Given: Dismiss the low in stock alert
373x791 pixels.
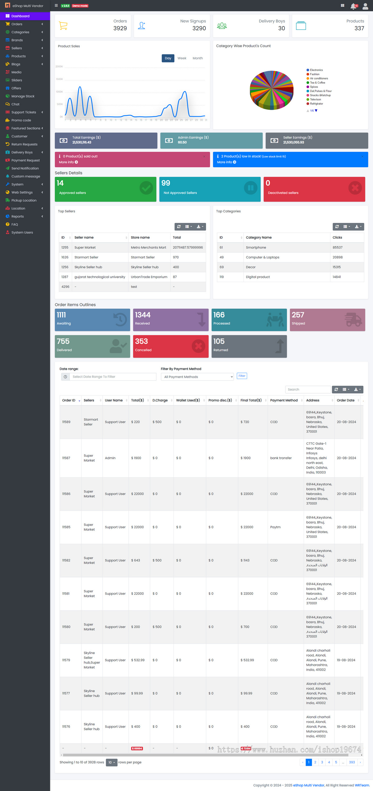Looking at the screenshot, I should coord(362,156).
